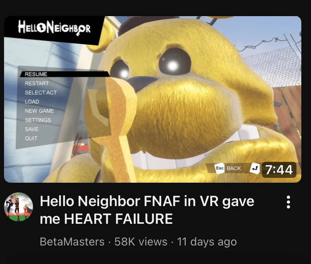
Task: Select NEW GAME in the menu
Action: (x=39, y=111)
